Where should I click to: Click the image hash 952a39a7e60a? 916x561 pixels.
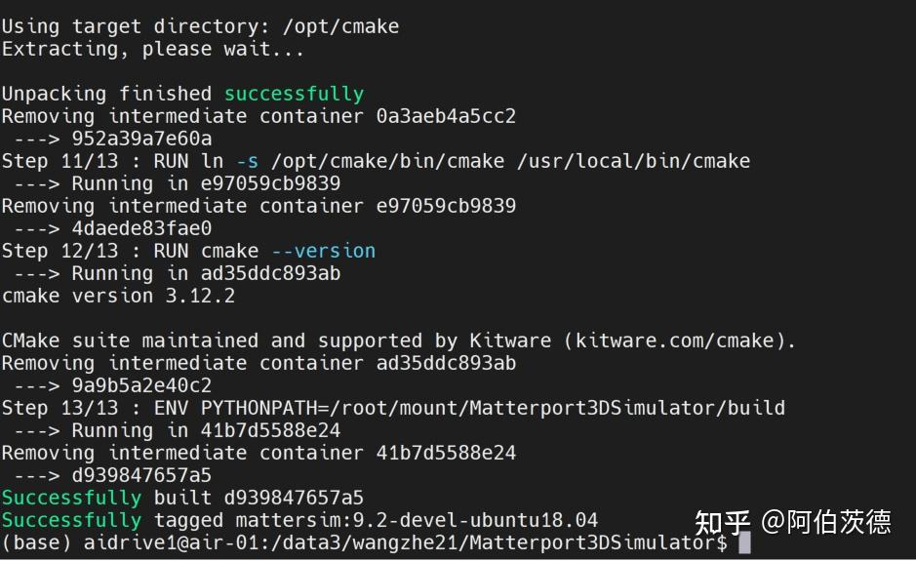click(x=141, y=139)
